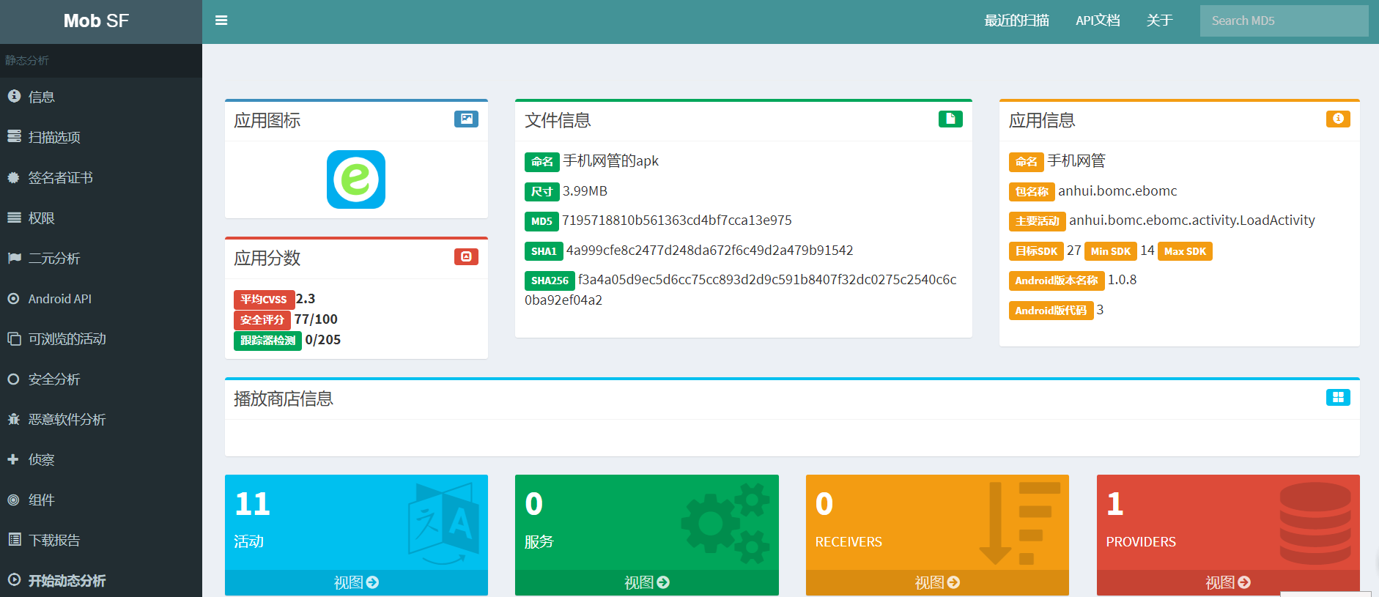Viewport: 1379px width, 597px height.
Task: Click the Play Store info grid icon
Action: pos(1338,397)
